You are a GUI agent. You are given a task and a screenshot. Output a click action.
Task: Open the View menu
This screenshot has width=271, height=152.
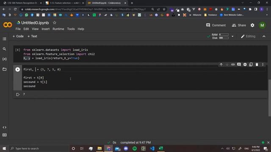35,29
